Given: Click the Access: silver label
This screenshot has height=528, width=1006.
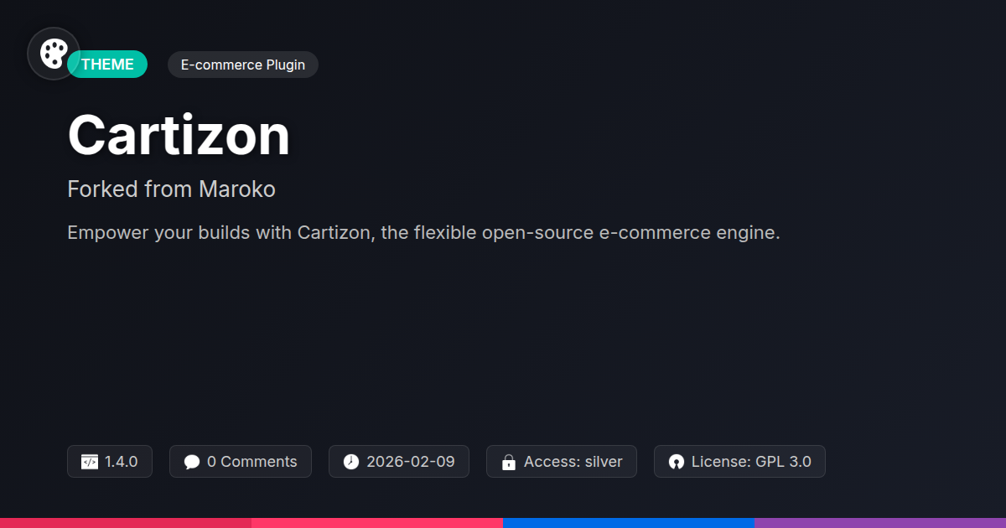Looking at the screenshot, I should (573, 462).
